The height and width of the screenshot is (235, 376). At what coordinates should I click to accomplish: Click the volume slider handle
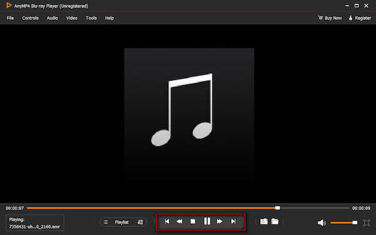pos(355,222)
